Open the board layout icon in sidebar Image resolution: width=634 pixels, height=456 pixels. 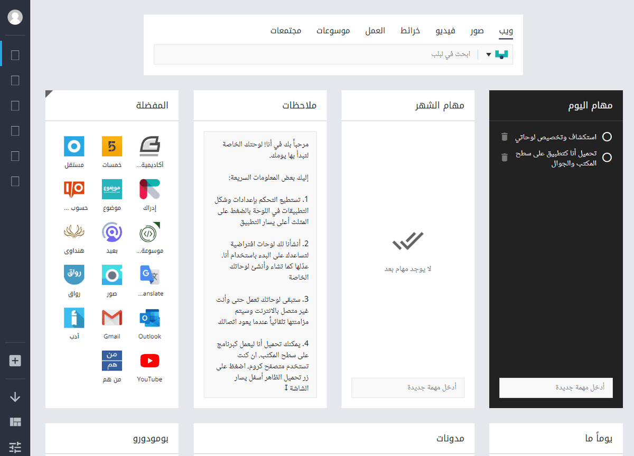(15, 422)
